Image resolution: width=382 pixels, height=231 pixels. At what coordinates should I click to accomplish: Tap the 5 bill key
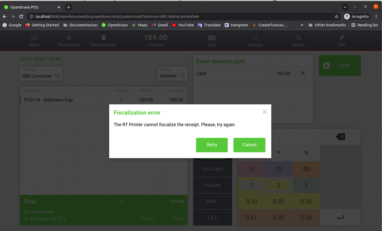pyautogui.click(x=306, y=185)
